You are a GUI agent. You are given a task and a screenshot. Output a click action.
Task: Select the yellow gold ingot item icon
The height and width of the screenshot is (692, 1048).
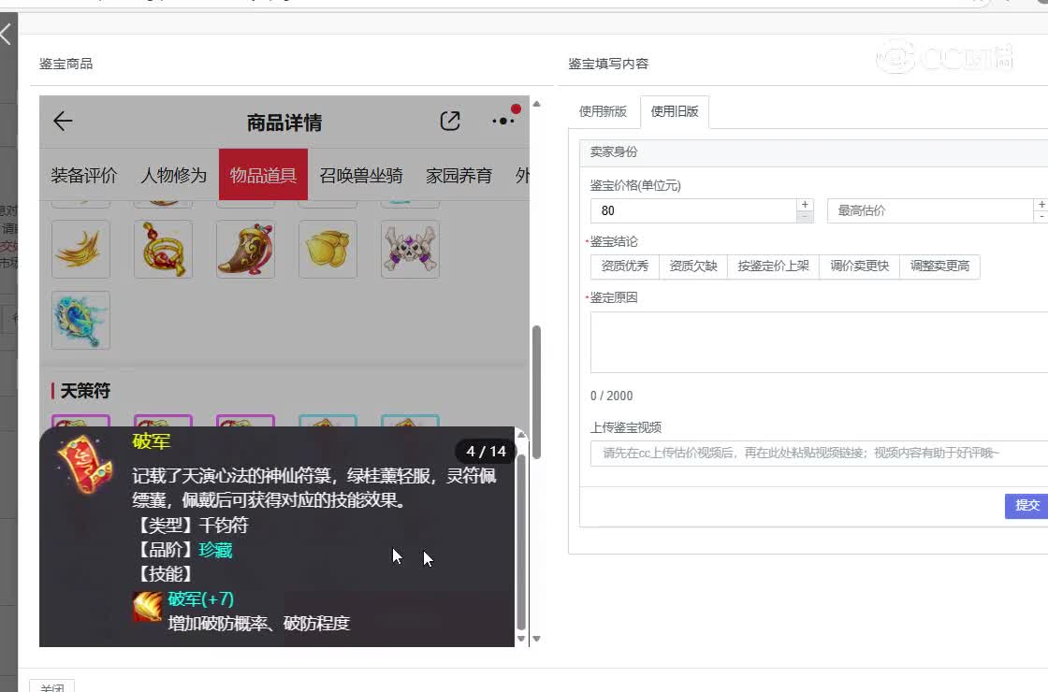pyautogui.click(x=327, y=250)
